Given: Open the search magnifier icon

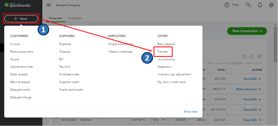Looking at the screenshot, I should point(249,5).
